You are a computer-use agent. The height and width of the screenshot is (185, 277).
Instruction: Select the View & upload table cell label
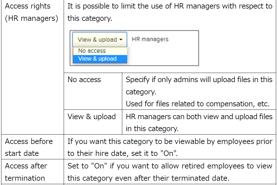[x=92, y=117]
